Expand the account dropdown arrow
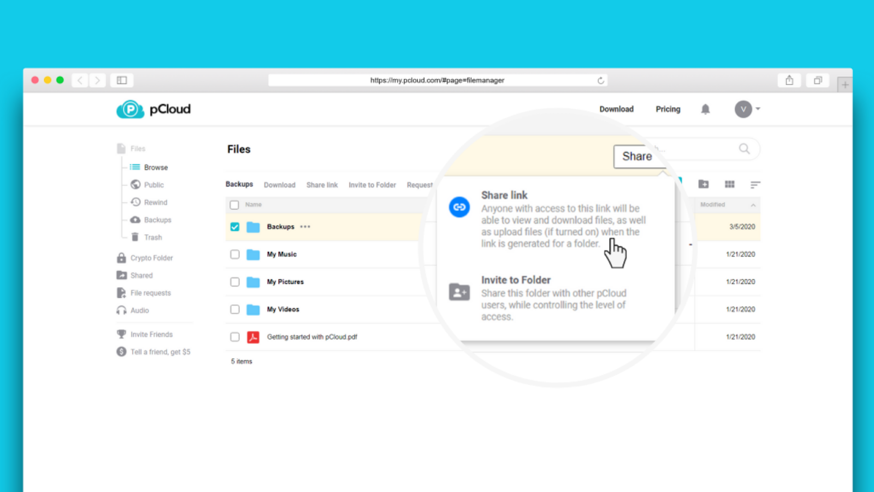Image resolution: width=874 pixels, height=492 pixels. 758,109
